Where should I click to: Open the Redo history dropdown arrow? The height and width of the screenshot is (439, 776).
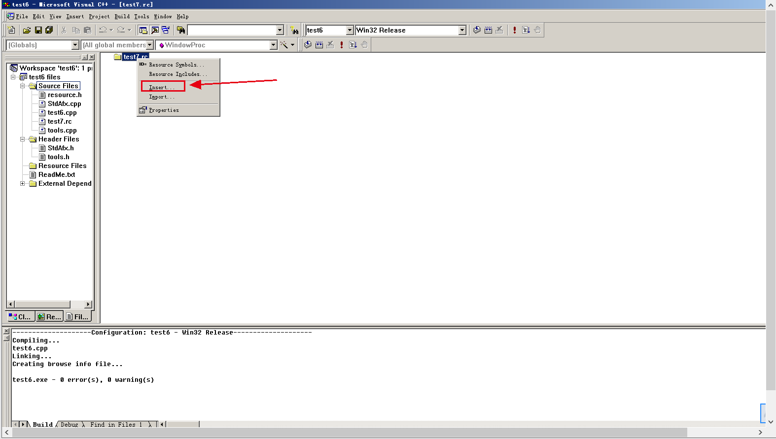pyautogui.click(x=130, y=30)
